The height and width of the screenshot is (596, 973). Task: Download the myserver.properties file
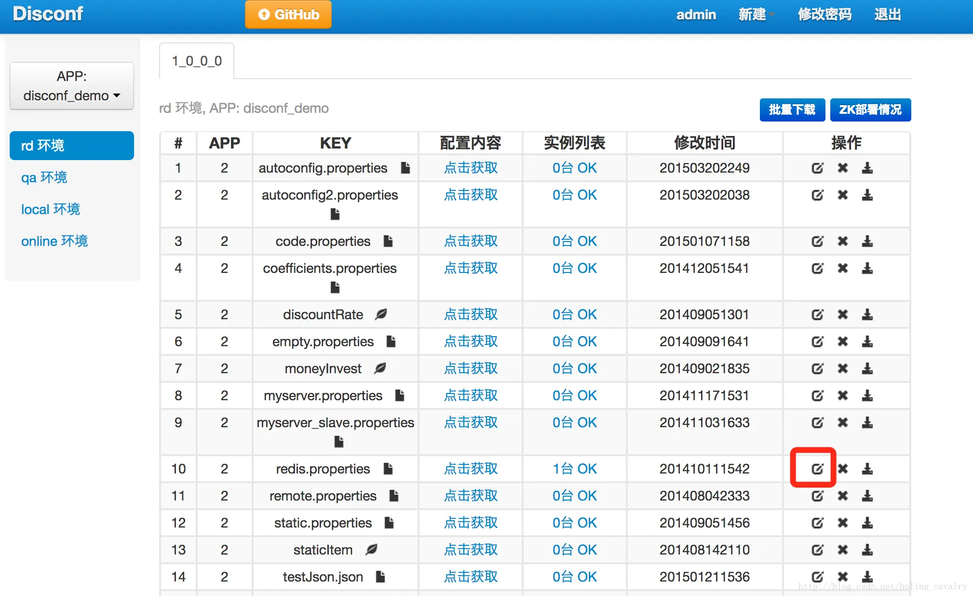click(867, 395)
